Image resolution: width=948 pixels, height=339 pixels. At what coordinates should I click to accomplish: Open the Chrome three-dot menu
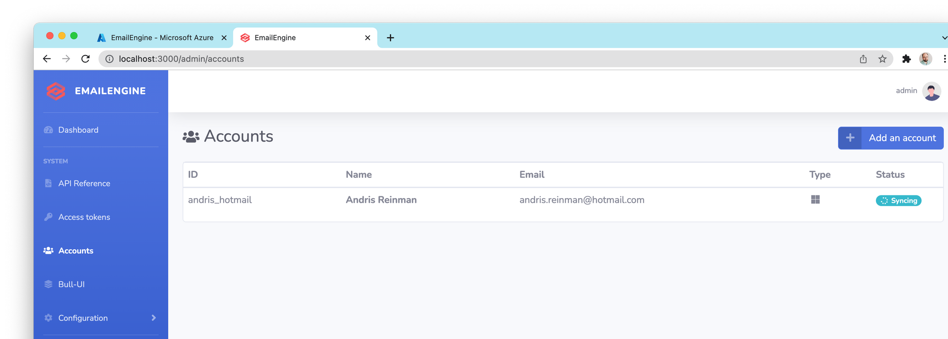944,59
